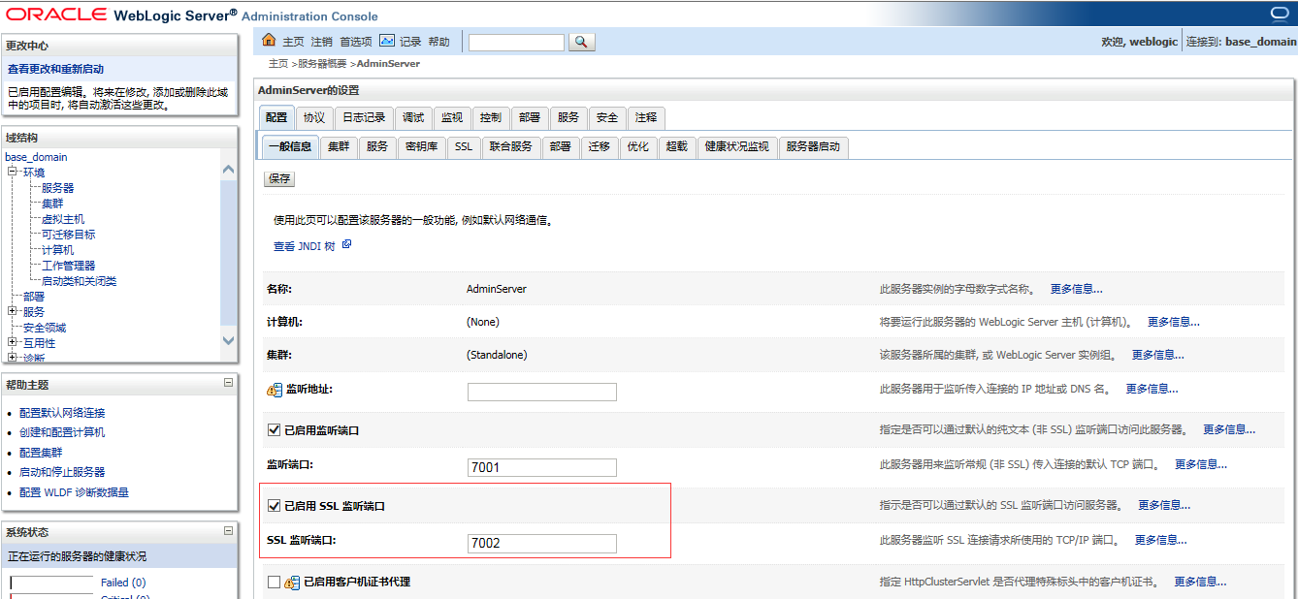Click the 监听端口 field showing 7001
The height and width of the screenshot is (599, 1298).
click(541, 467)
